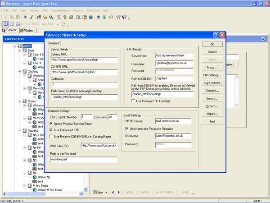
Task: Click the globe web icon in toolbar
Action: pos(91,17)
